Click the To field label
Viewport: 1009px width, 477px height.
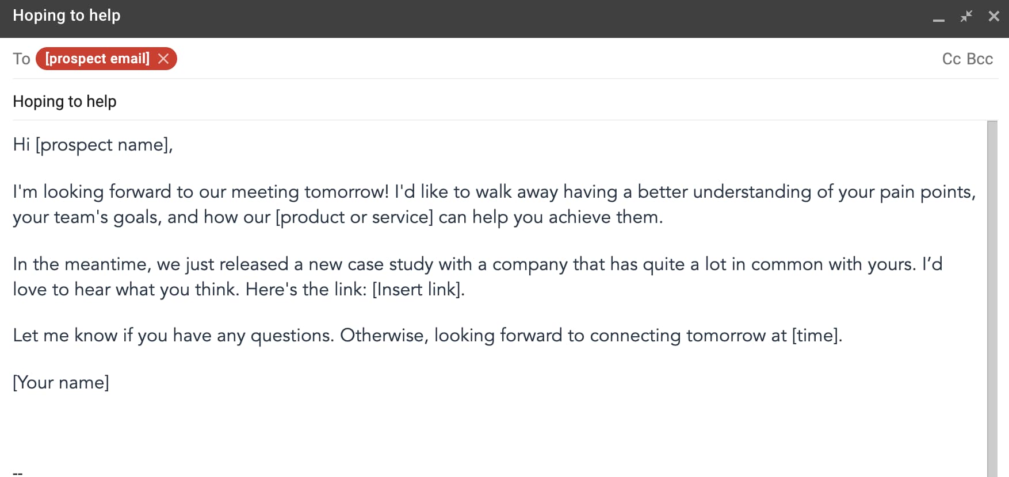(x=21, y=59)
